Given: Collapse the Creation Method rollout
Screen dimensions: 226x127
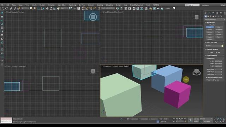Looking at the screenshot, I should tap(212, 49).
